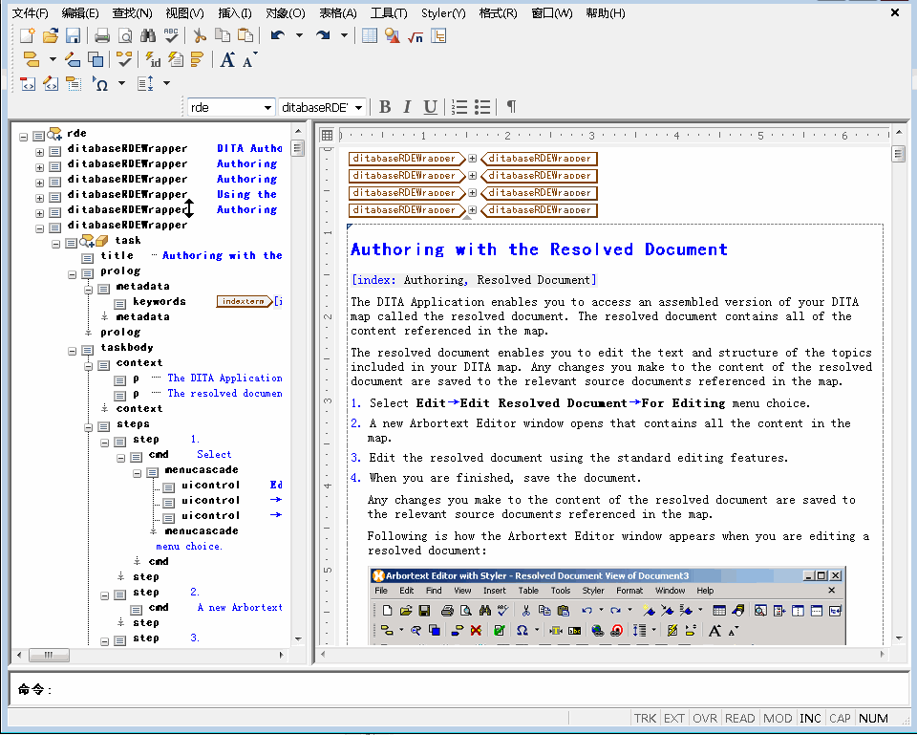
Task: Insert a symbol with the Omega icon
Action: (100, 84)
